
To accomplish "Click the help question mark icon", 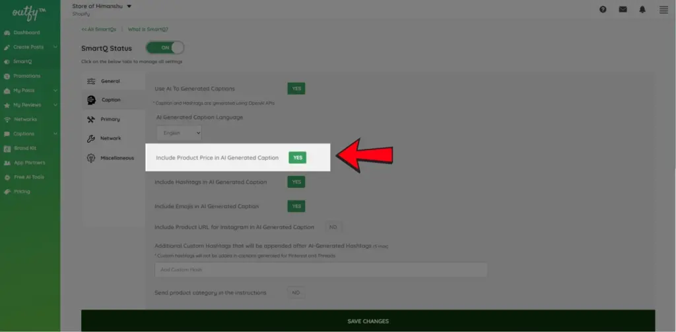I will coord(603,9).
